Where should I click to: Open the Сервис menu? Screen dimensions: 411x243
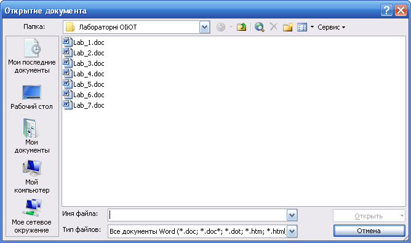[331, 27]
